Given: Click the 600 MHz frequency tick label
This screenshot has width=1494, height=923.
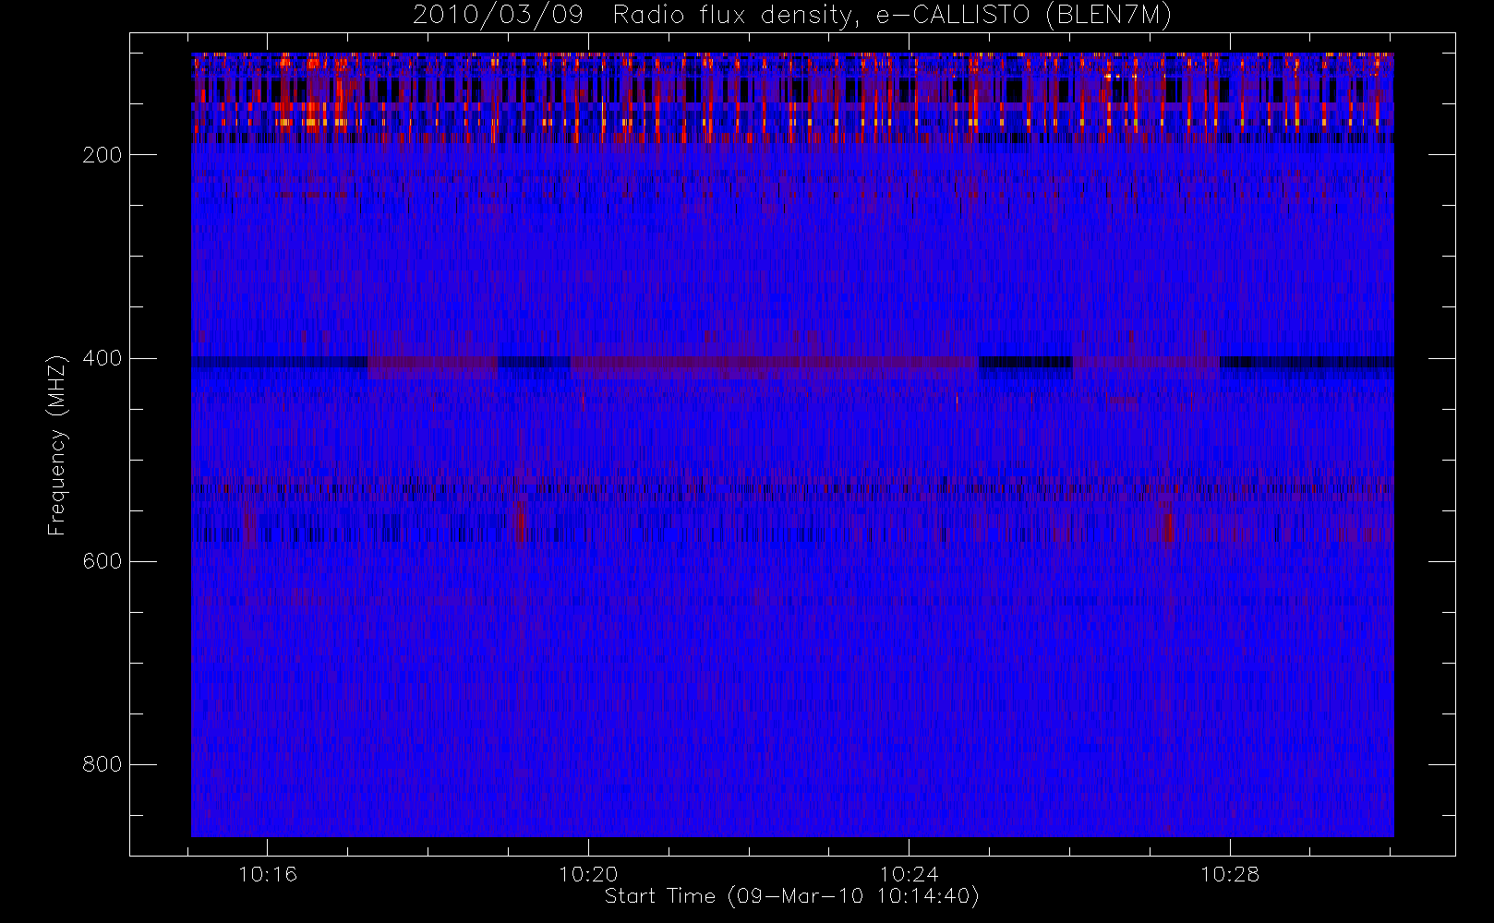Looking at the screenshot, I should pos(102,561).
